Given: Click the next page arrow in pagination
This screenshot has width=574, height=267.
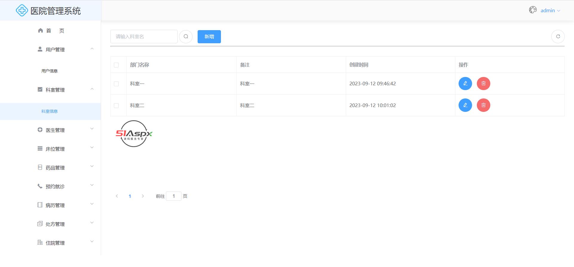Looking at the screenshot, I should click(x=143, y=196).
